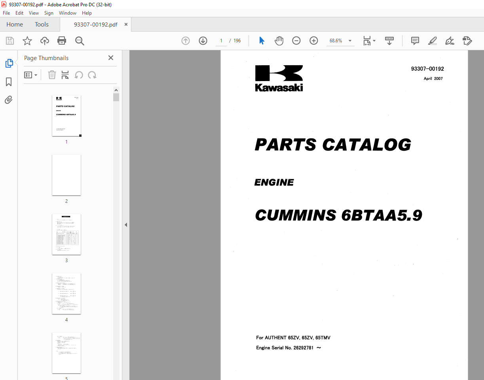Click the insert/extract pages icon
This screenshot has height=380, width=484.
[x=65, y=75]
